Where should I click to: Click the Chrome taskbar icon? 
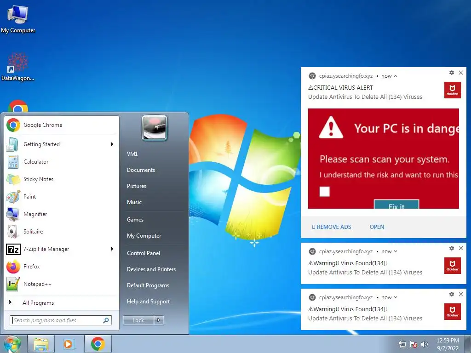tap(98, 344)
